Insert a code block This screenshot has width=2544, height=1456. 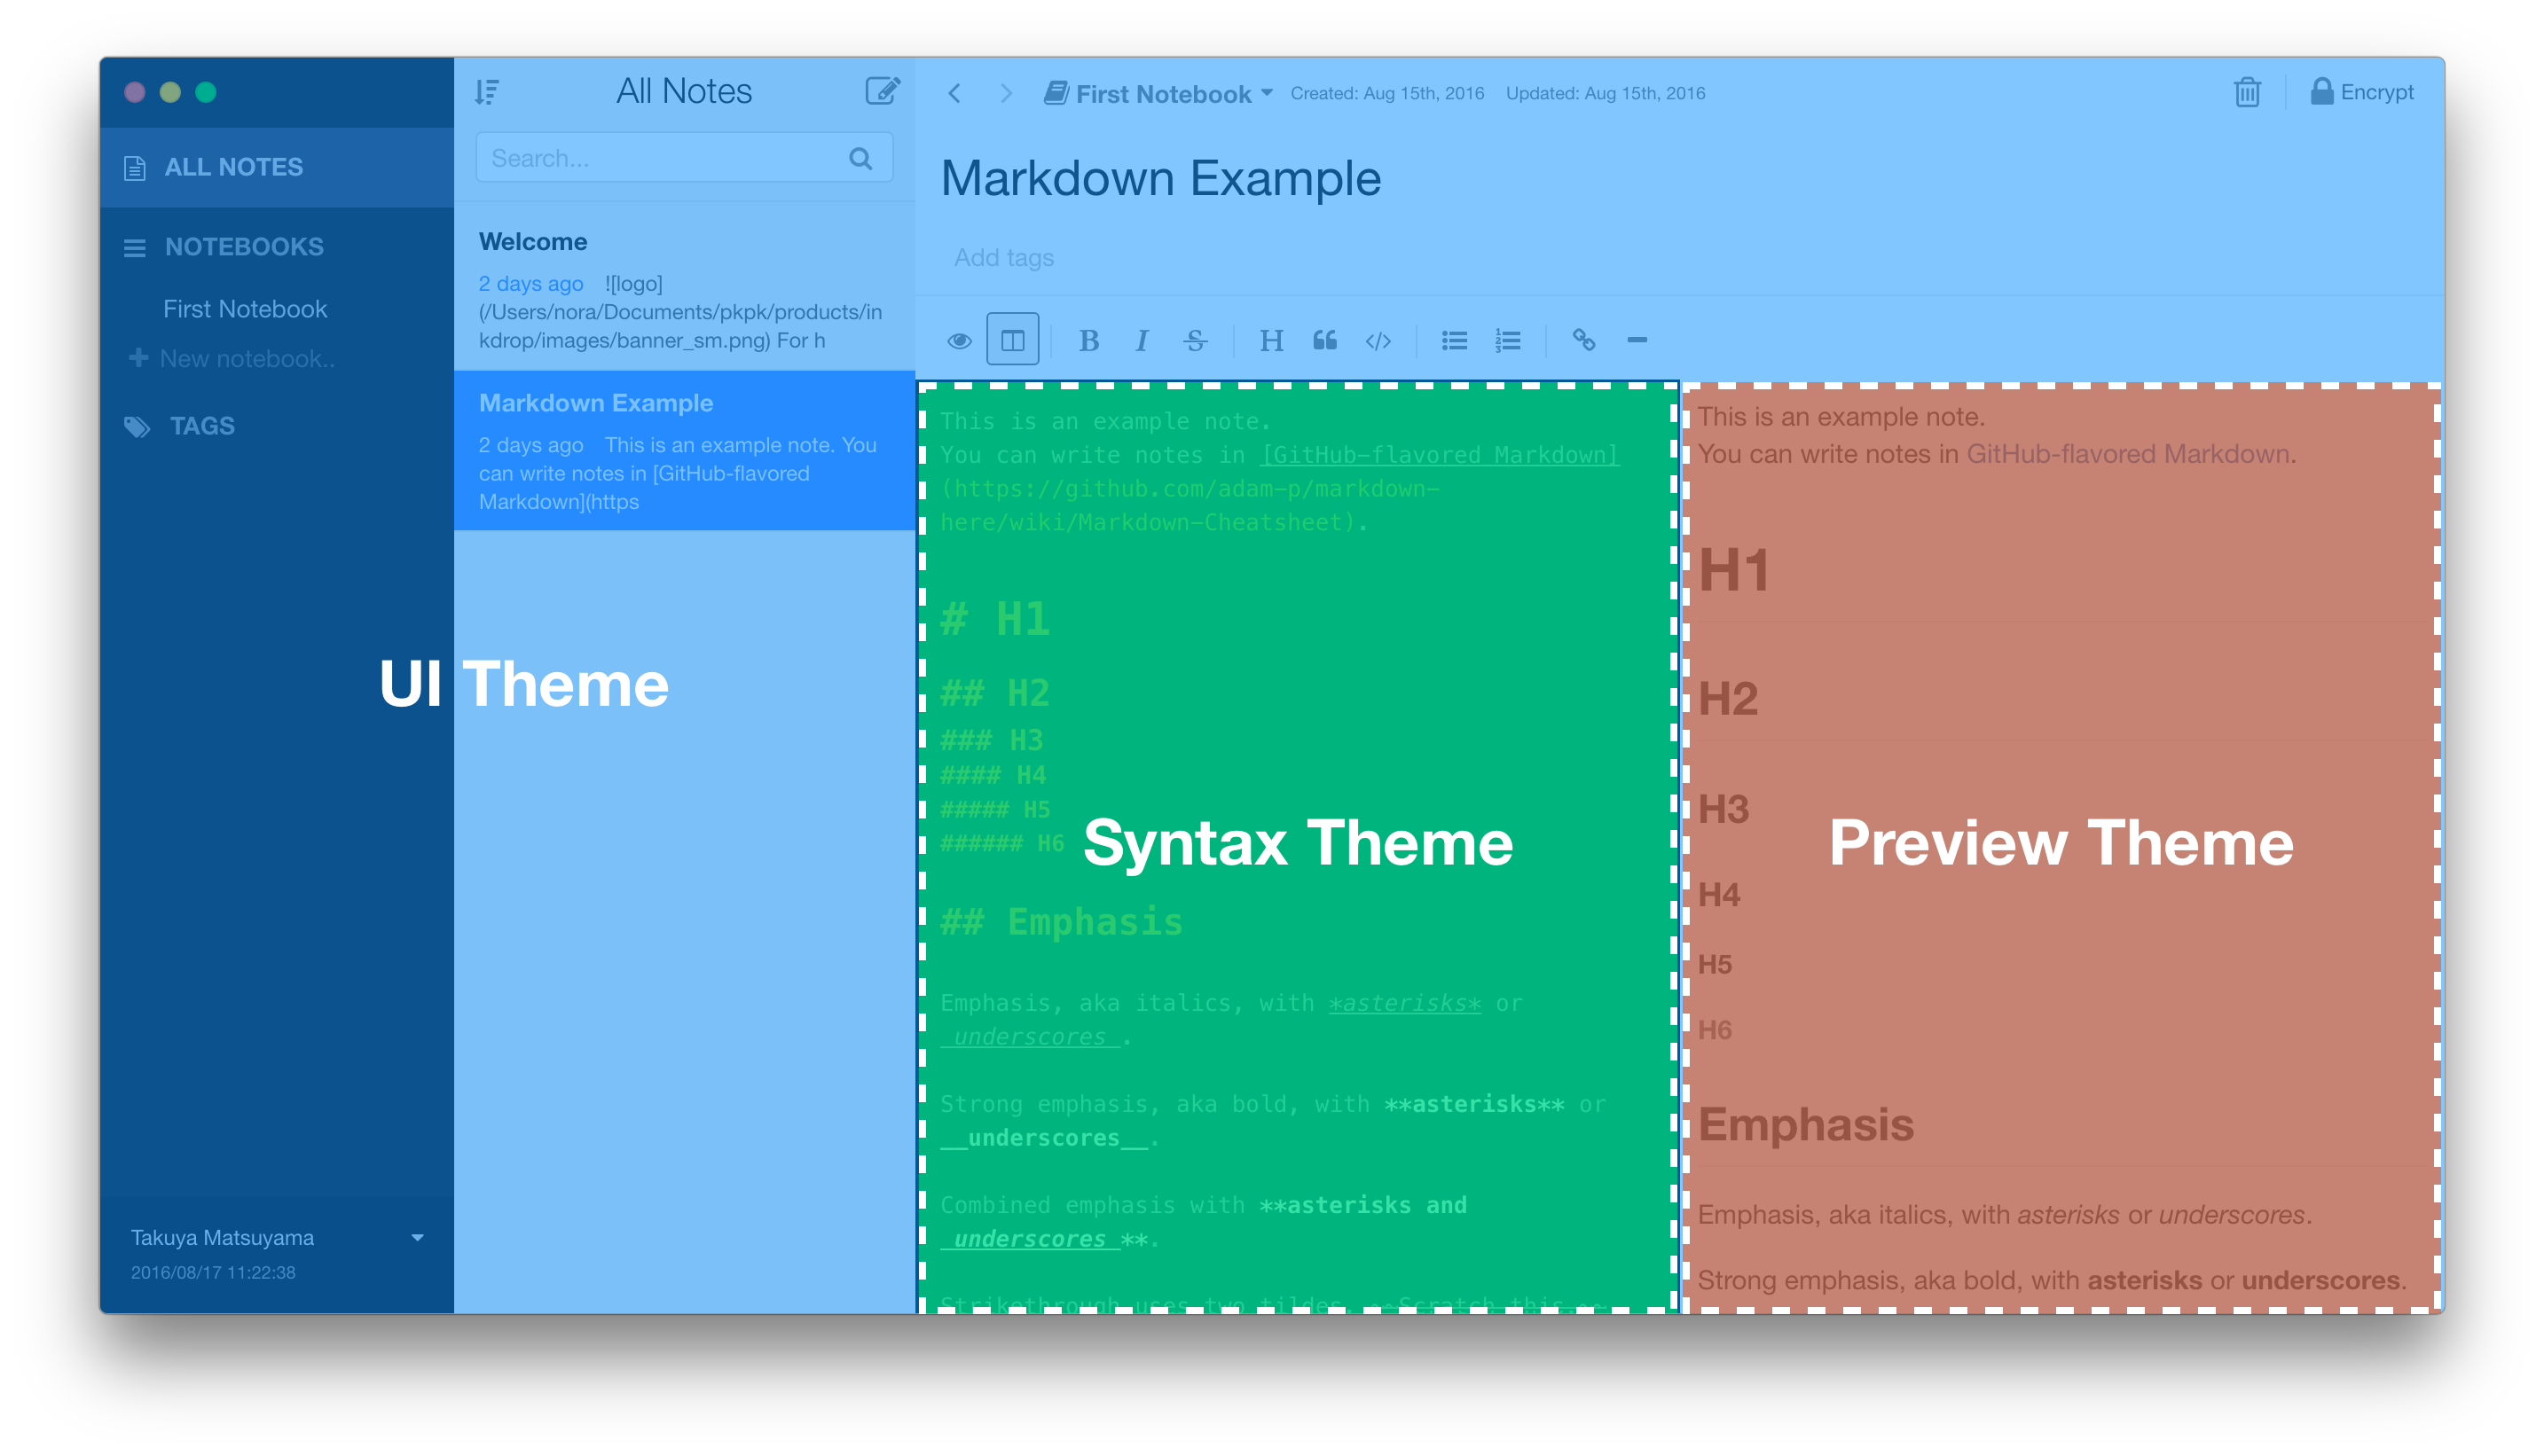point(1379,340)
